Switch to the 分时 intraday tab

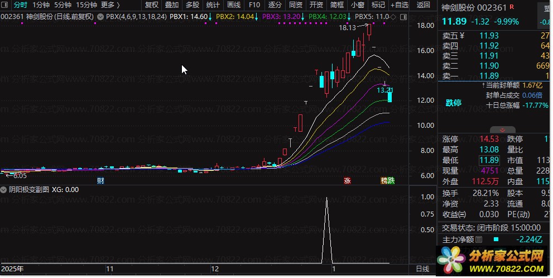(x=21, y=5)
